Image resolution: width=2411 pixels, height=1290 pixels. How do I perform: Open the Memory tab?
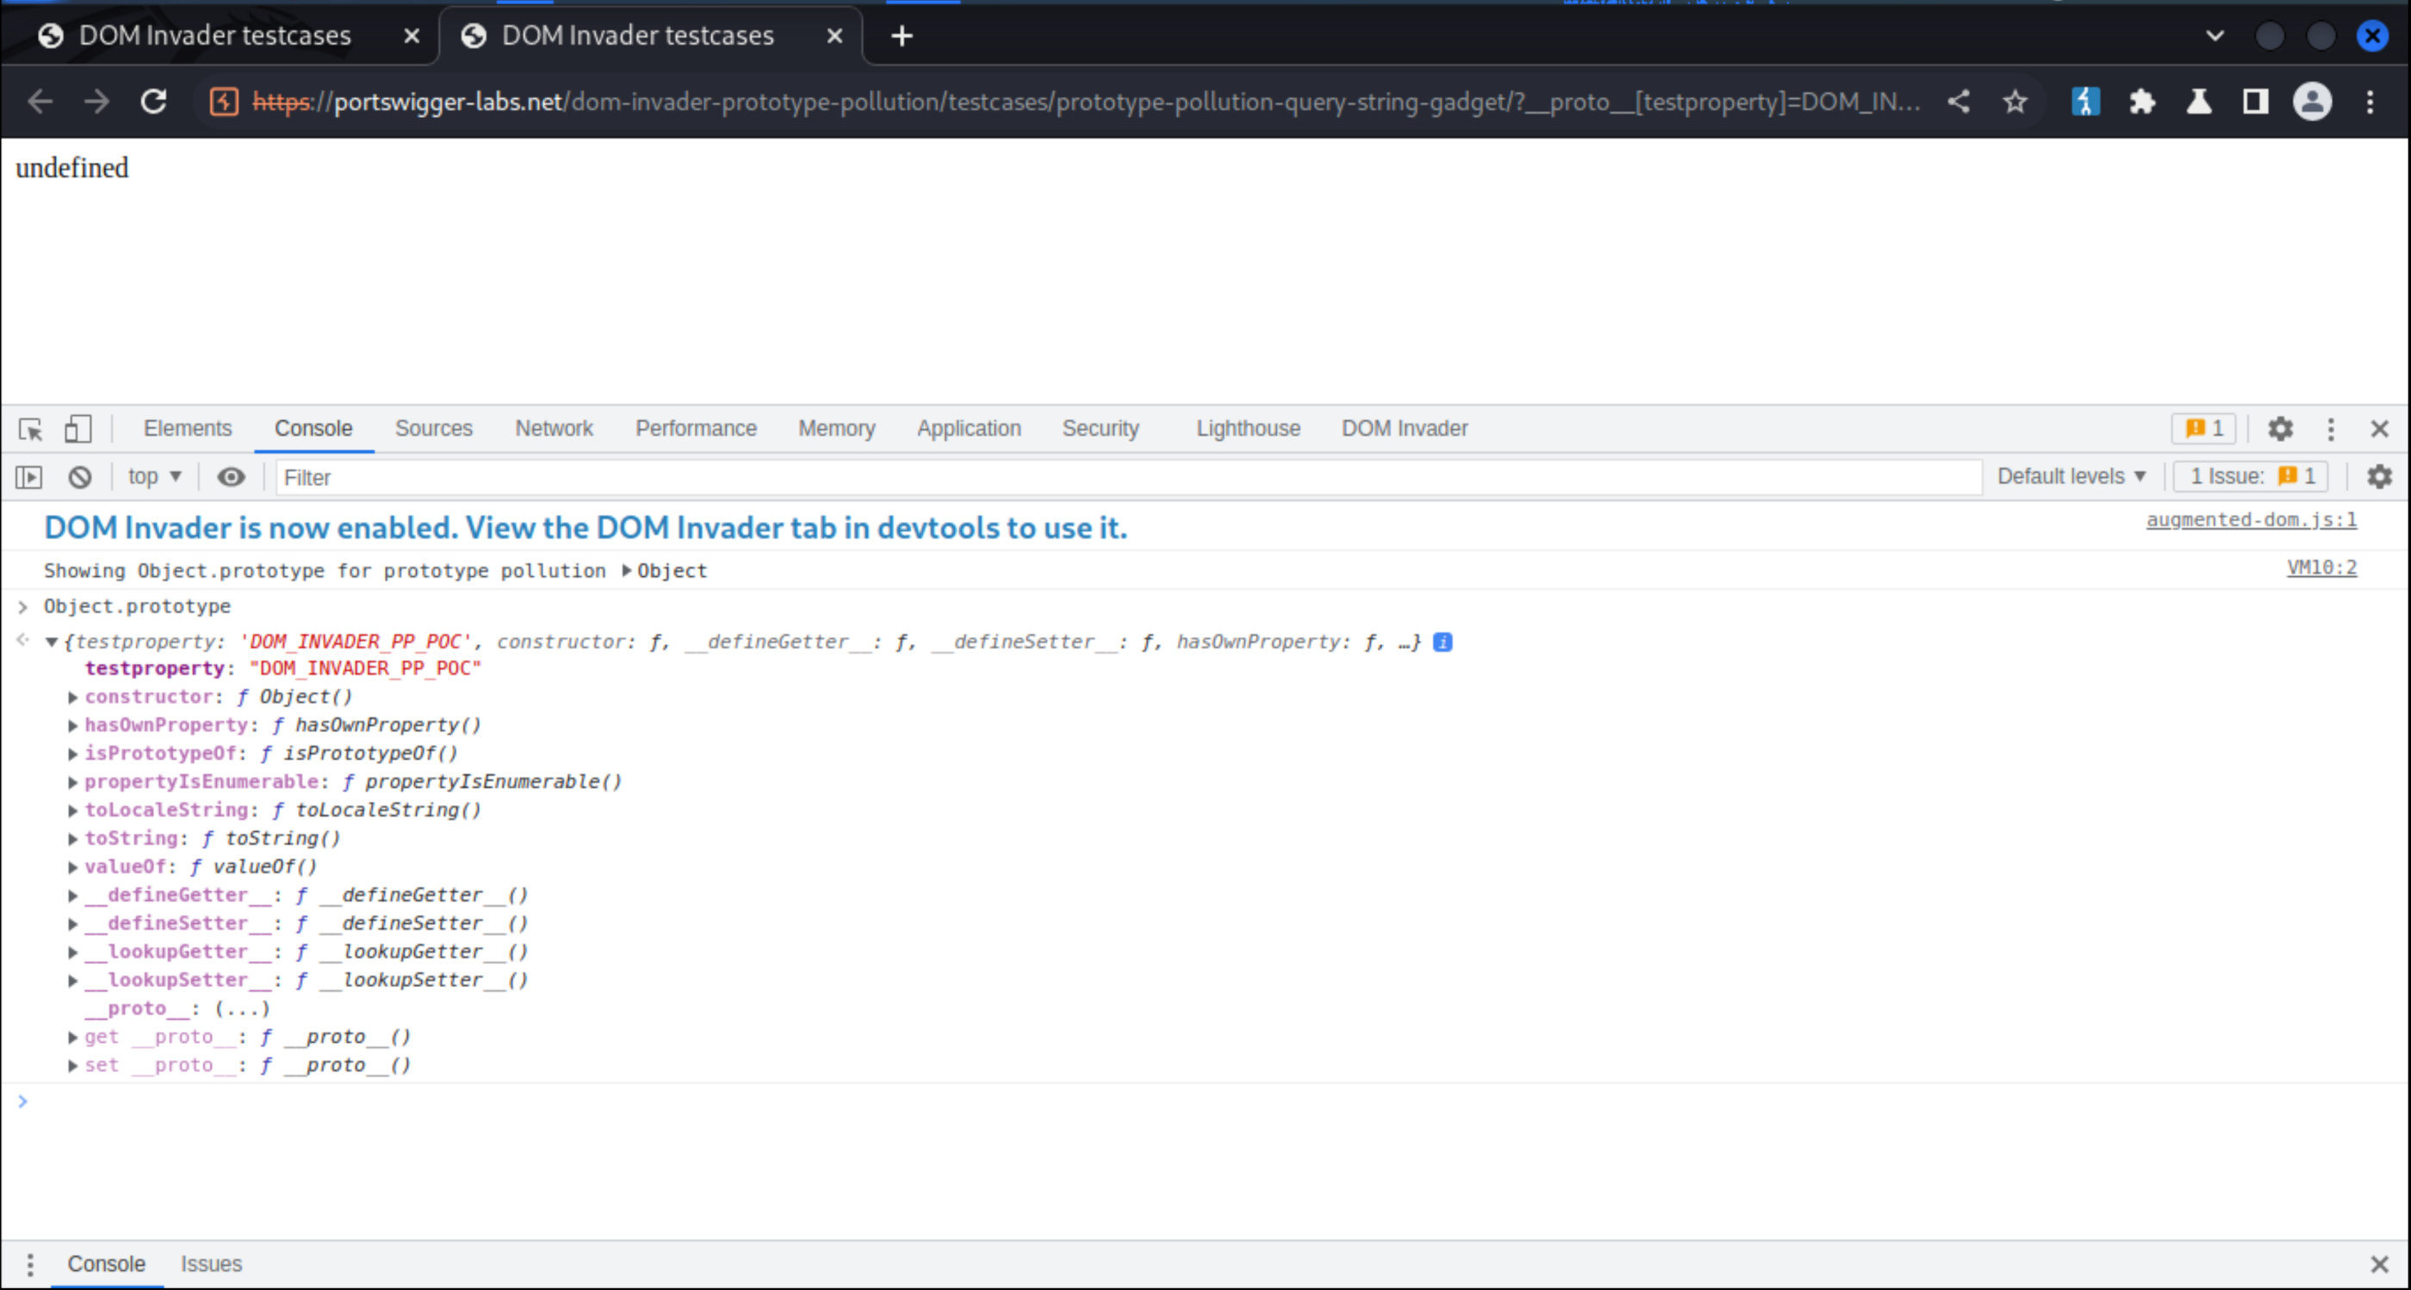(x=837, y=429)
